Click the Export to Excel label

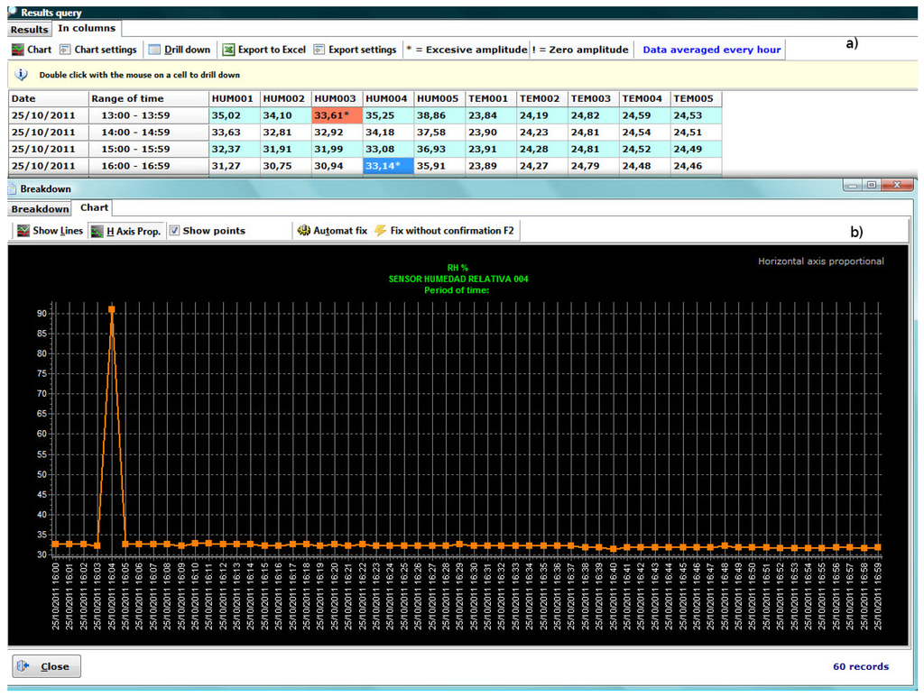[272, 50]
